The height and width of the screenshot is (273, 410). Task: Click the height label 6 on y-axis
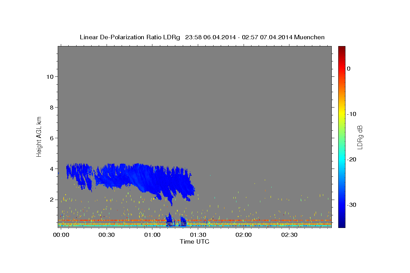51,138
